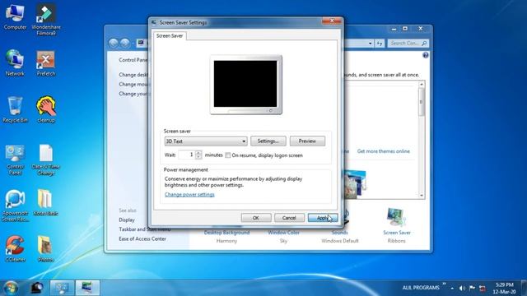The height and width of the screenshot is (296, 527).
Task: Open the Ease of Access Center link
Action: [x=142, y=238]
